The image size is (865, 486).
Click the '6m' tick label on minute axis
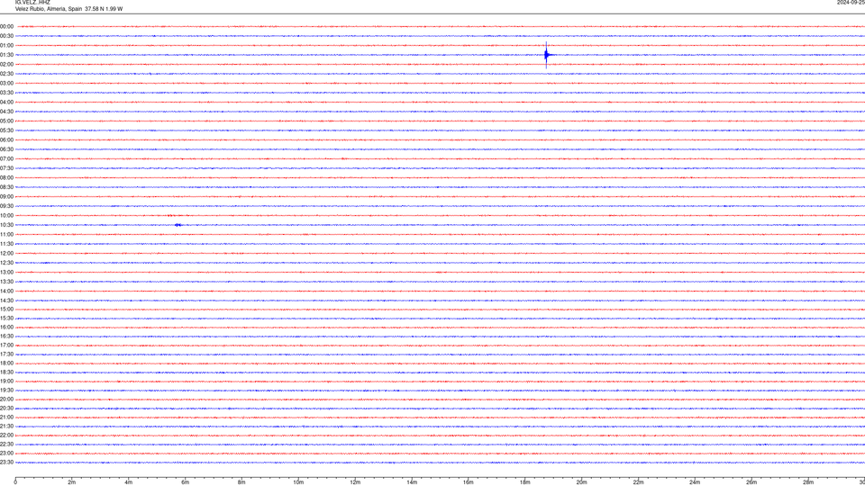pos(186,482)
